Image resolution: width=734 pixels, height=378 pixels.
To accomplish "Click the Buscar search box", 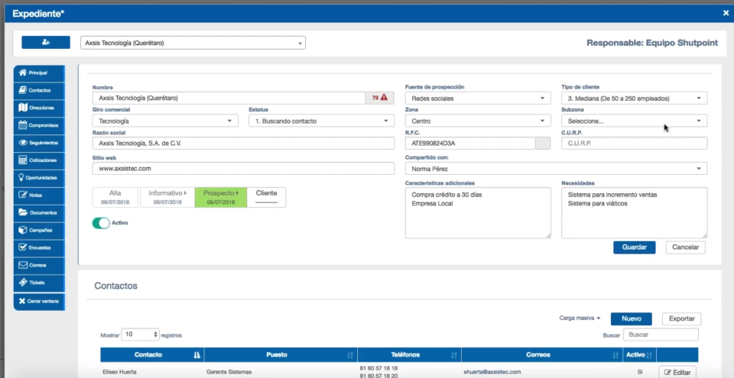I will point(661,334).
